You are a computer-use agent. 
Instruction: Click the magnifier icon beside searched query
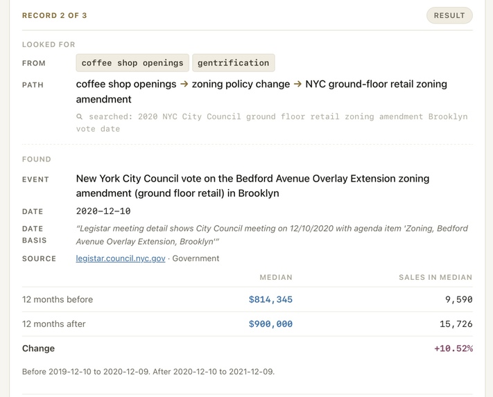(80, 117)
